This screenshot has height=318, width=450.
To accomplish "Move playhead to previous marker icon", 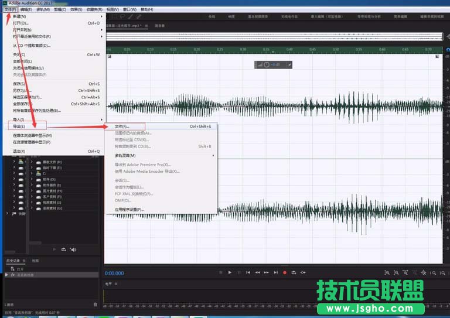I will pyautogui.click(x=248, y=272).
